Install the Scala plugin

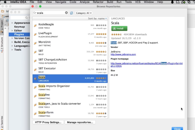tap(119, 28)
